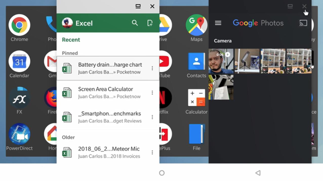Tap the Android back navigation button

click(258, 173)
